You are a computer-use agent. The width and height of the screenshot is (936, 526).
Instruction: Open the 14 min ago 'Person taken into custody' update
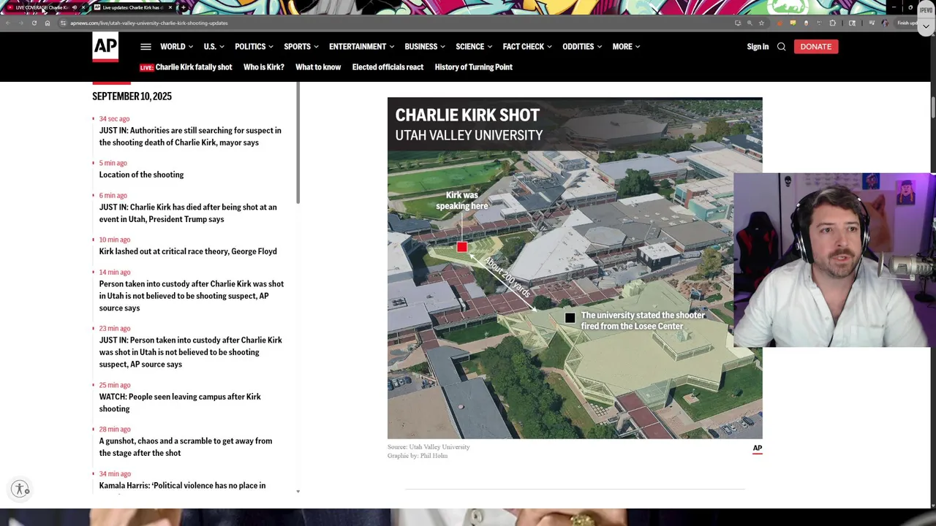(192, 296)
